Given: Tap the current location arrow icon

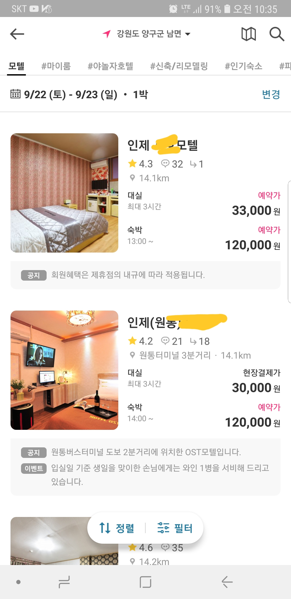Looking at the screenshot, I should pyautogui.click(x=107, y=34).
